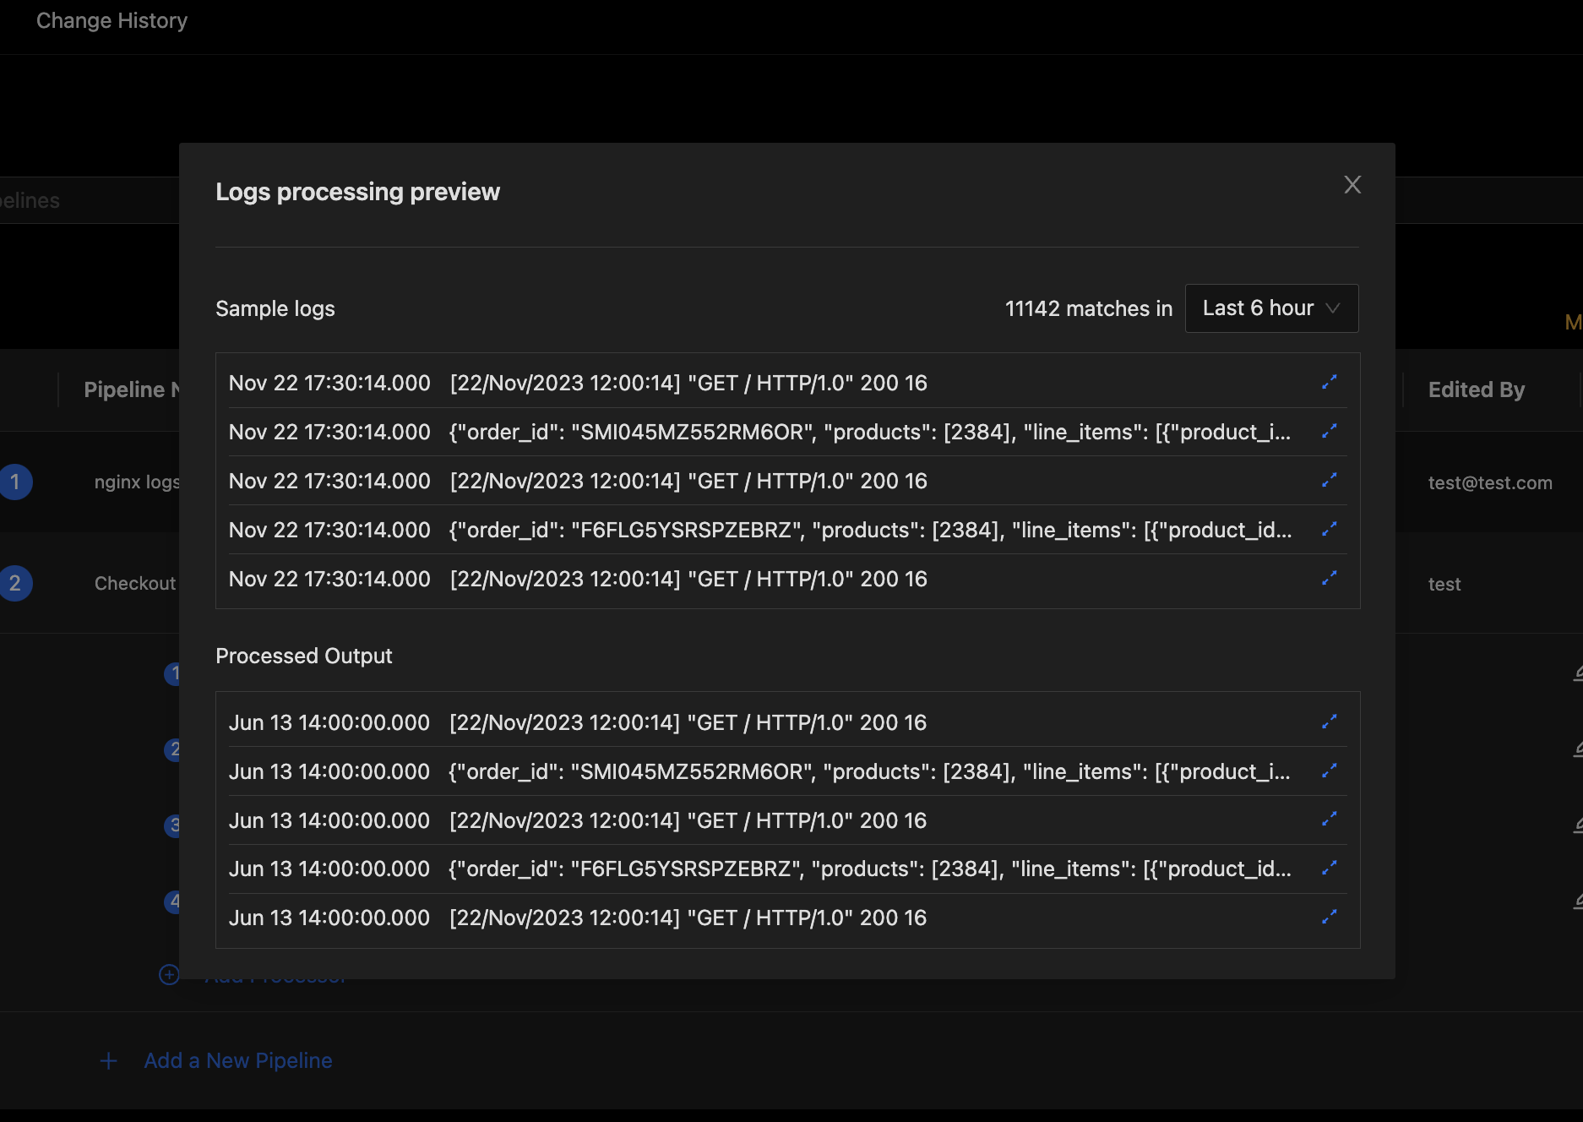Click the Sample logs heading
Screen dimensions: 1583x1122
tap(275, 308)
